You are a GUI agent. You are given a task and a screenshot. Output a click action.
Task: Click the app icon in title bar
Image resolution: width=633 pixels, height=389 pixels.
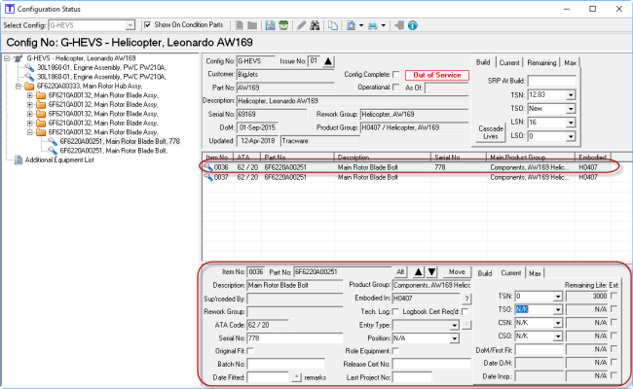pyautogui.click(x=10, y=9)
